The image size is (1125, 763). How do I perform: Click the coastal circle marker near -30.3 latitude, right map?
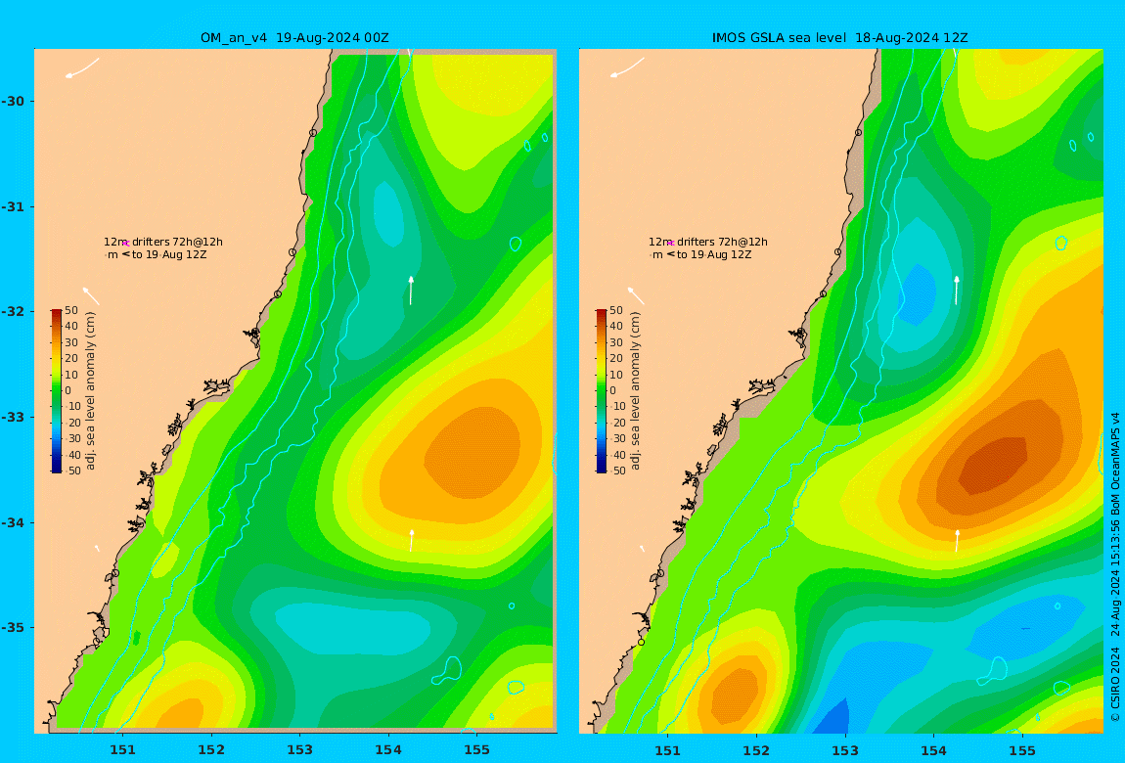[x=858, y=133]
